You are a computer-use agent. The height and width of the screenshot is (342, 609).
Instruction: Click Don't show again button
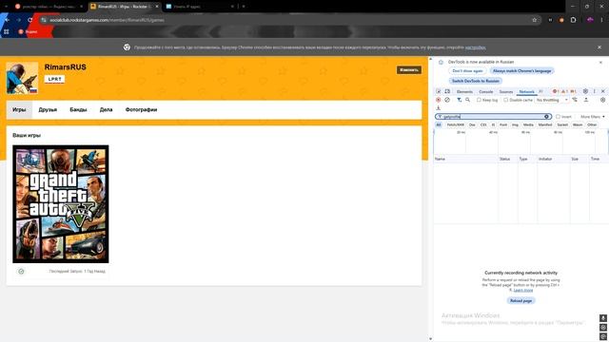coord(467,71)
